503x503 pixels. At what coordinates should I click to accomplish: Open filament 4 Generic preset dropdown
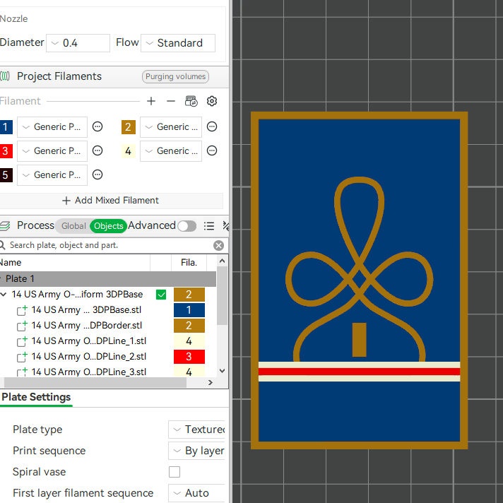pos(171,151)
